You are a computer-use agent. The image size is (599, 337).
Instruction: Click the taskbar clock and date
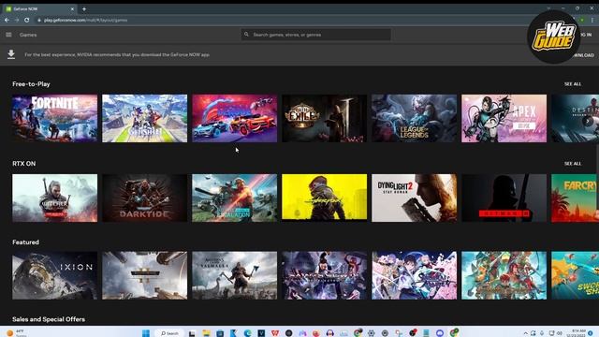pos(577,333)
